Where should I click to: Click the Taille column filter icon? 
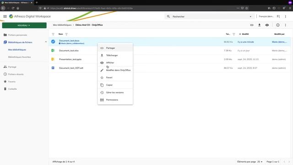[x=234, y=34]
